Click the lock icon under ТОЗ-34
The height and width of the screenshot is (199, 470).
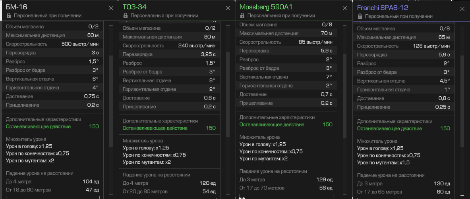pos(125,15)
